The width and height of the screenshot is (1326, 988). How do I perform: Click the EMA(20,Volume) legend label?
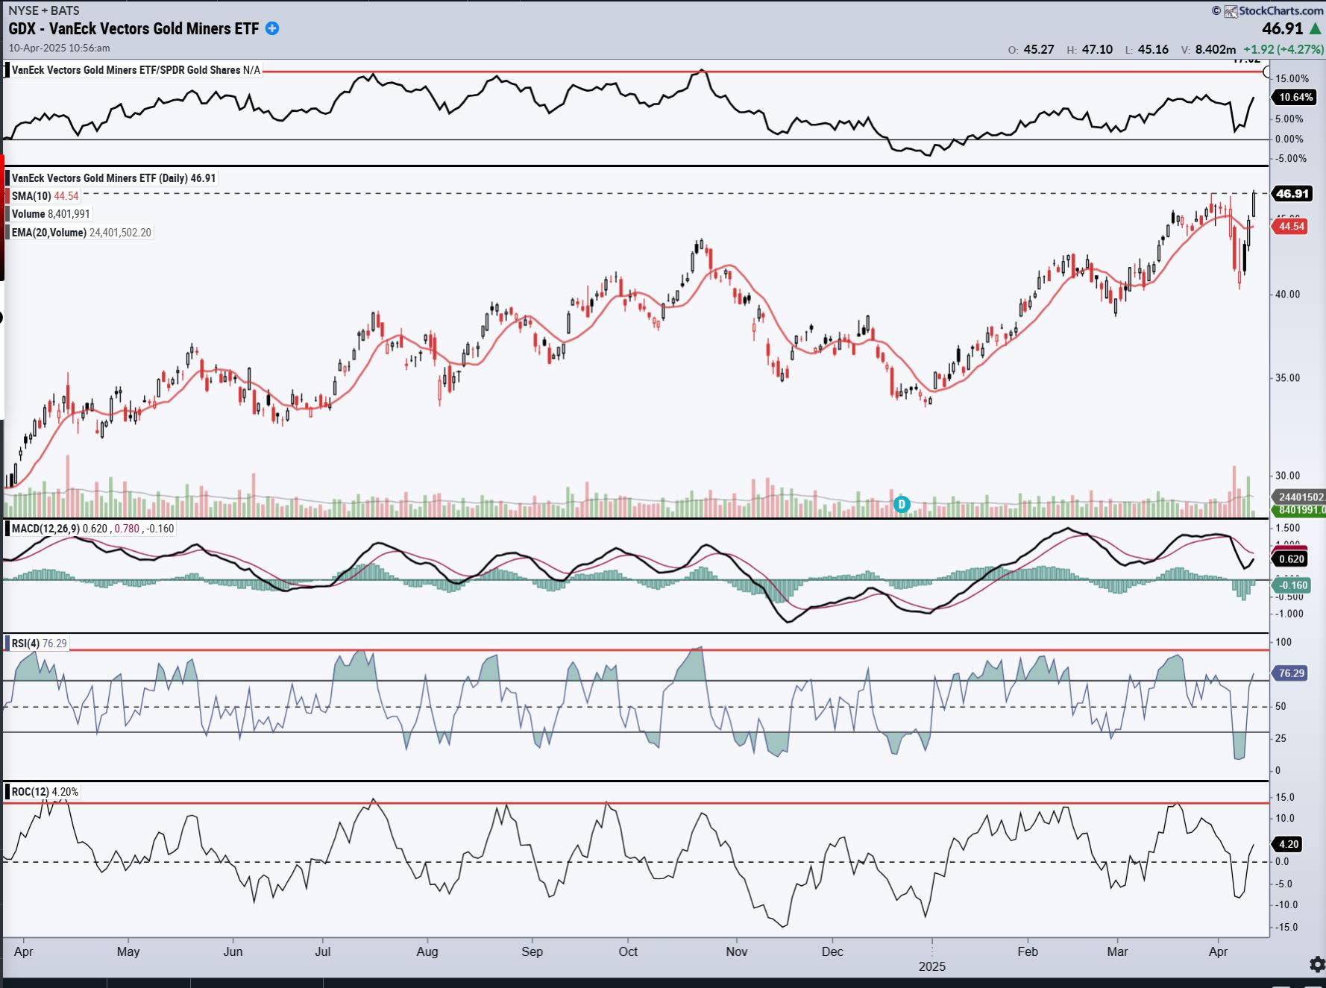point(81,233)
